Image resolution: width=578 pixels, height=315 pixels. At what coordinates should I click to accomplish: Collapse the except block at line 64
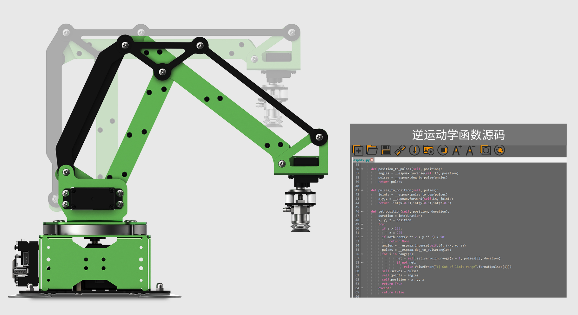coord(362,288)
